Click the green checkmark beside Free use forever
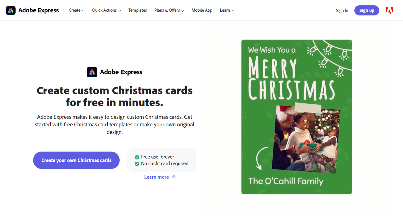Screen dimensions: 403x219 137,157
